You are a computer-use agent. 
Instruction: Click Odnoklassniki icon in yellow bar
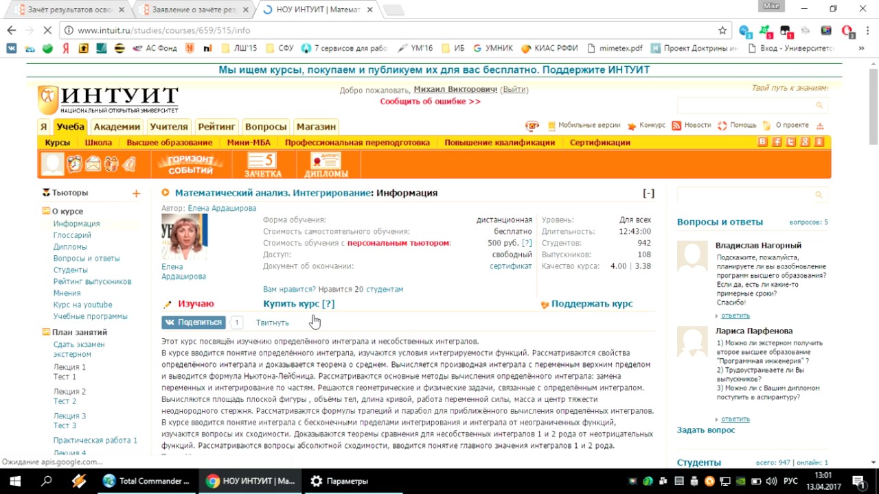coord(819,142)
